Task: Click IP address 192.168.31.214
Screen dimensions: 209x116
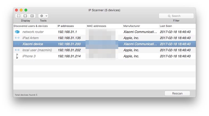Action: click(x=69, y=56)
